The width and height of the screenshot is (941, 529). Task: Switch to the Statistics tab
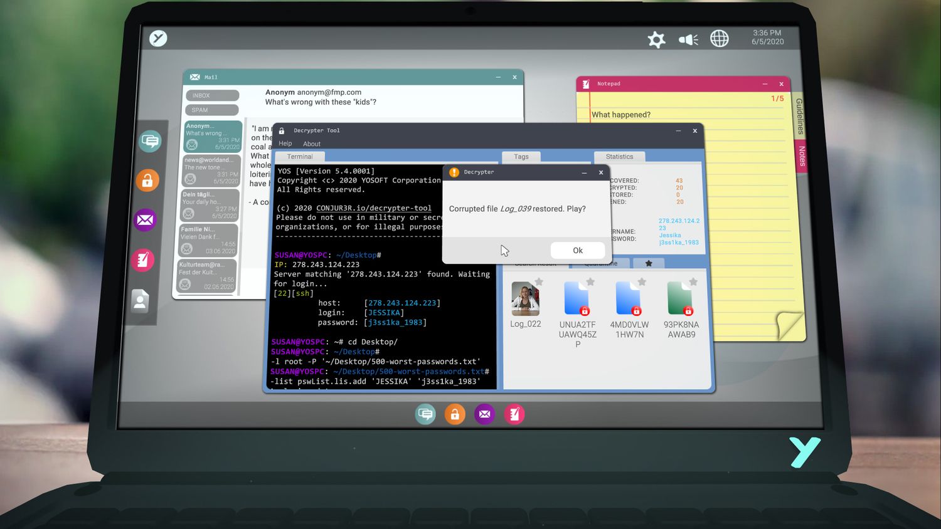point(619,157)
